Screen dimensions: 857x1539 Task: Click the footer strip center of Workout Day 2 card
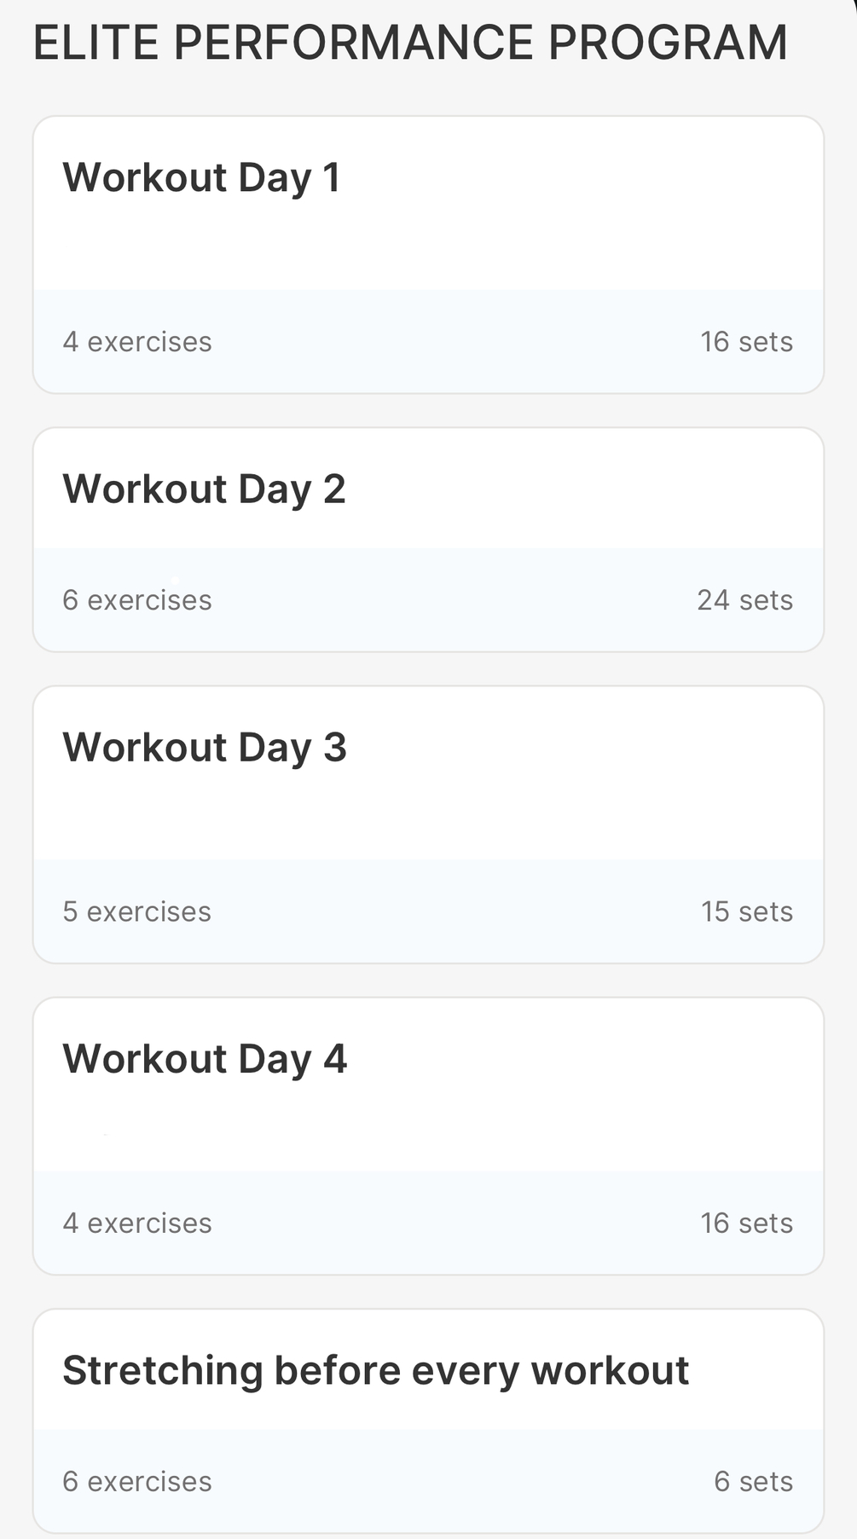[x=428, y=600]
